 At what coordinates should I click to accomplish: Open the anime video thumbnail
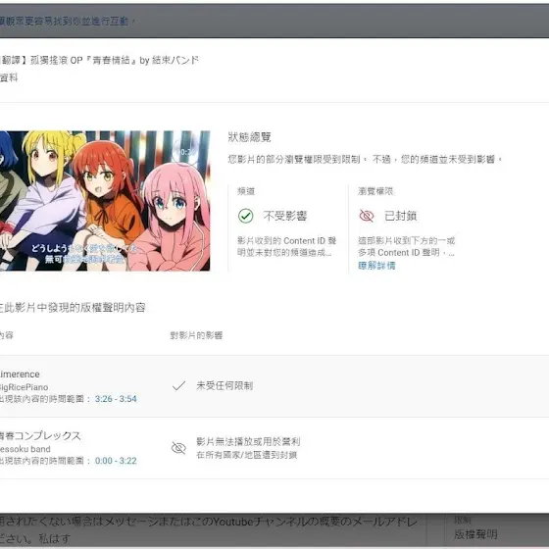click(105, 201)
